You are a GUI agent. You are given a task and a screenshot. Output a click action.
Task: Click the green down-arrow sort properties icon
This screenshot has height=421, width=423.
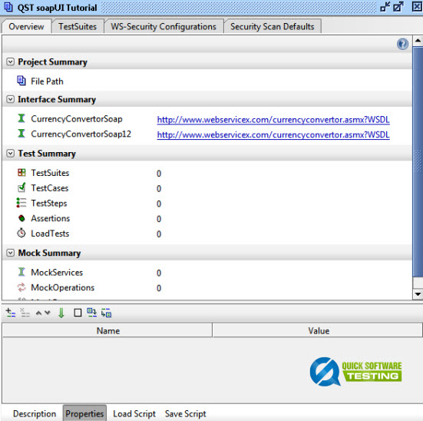click(61, 313)
